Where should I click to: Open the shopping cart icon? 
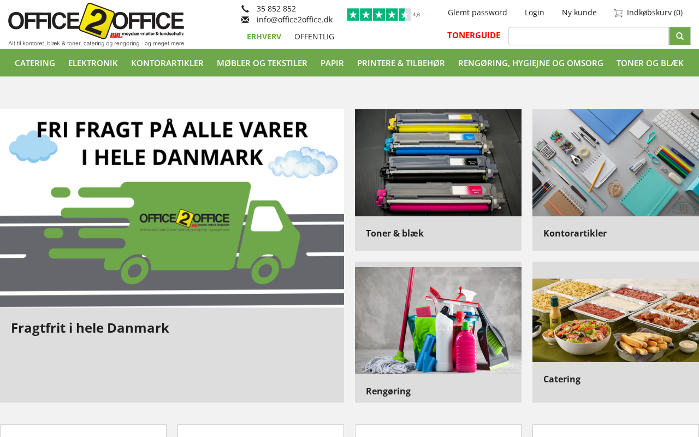[618, 13]
